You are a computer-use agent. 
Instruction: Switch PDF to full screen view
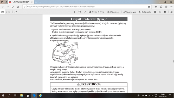point(85,12)
